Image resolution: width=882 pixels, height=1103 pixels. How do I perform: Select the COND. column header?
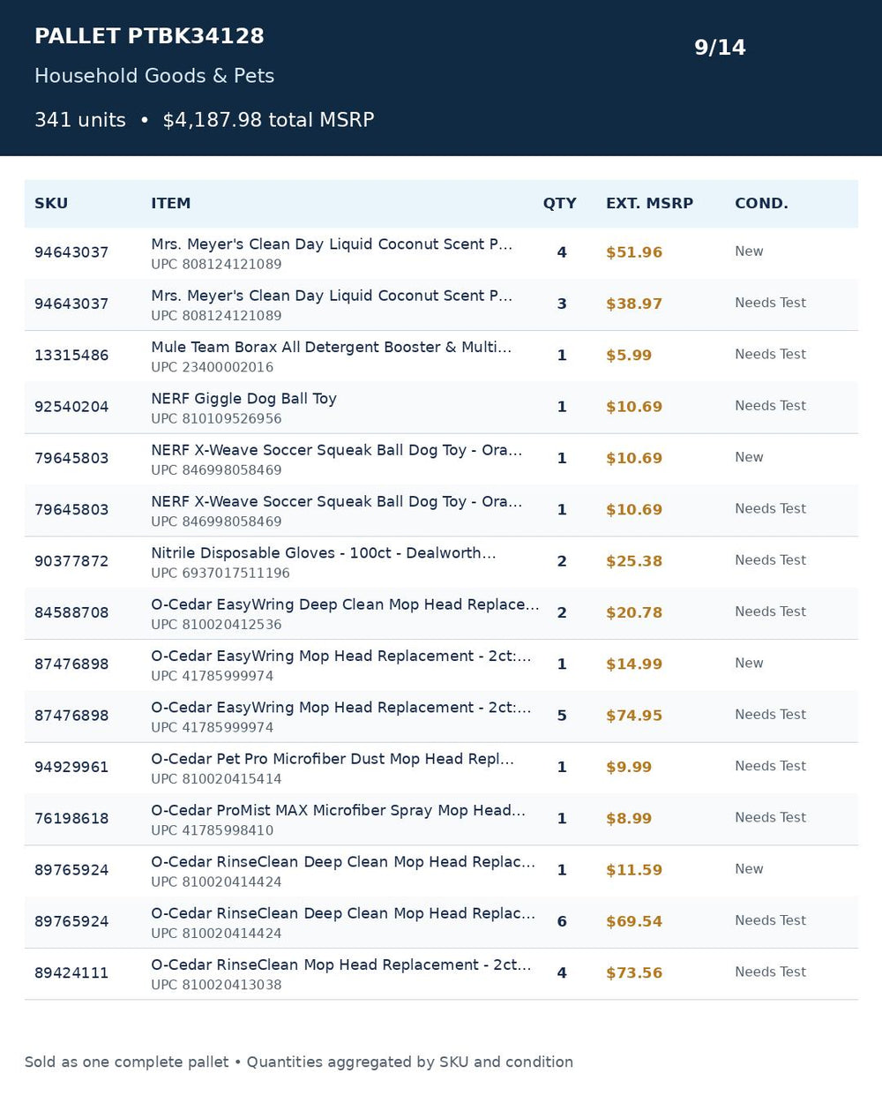click(761, 204)
